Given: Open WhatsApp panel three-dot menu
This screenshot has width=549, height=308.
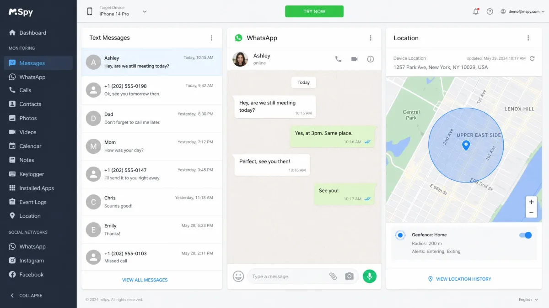Looking at the screenshot, I should click(x=371, y=38).
